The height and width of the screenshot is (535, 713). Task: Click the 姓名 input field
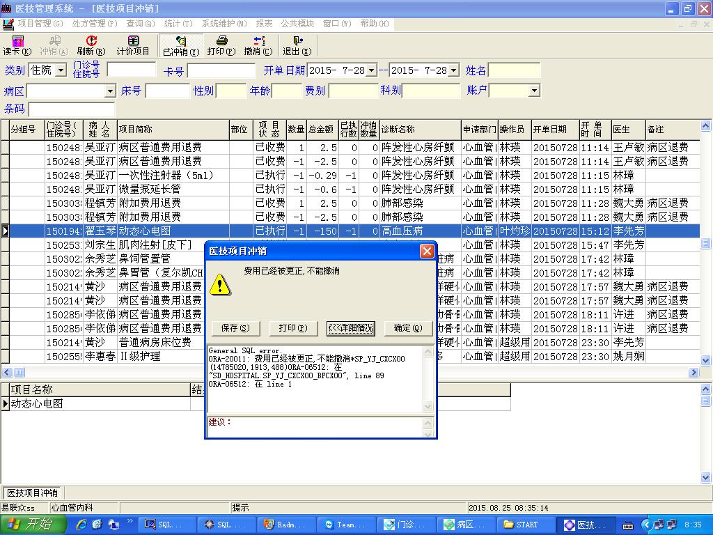click(515, 70)
